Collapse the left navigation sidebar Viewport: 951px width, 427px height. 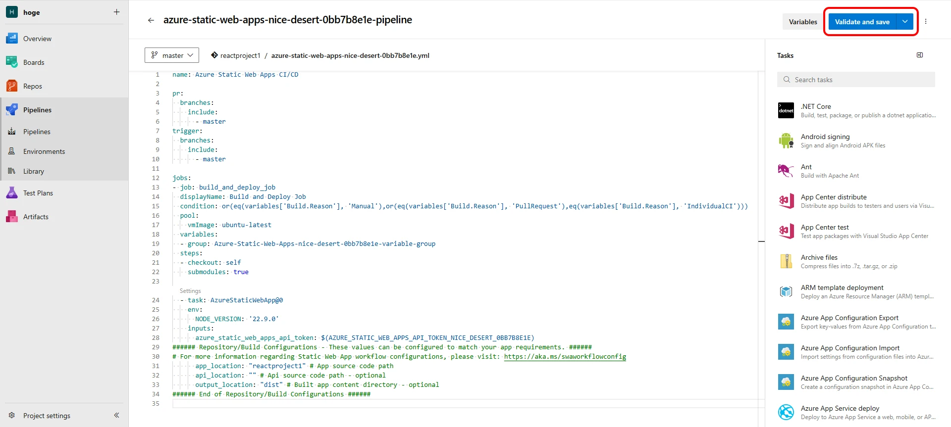click(116, 415)
